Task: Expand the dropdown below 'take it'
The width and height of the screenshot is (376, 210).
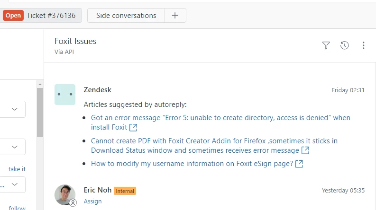Action: tap(15, 184)
